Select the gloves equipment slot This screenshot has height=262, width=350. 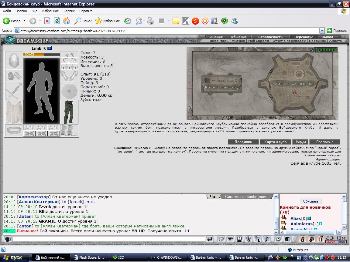[x=69, y=76]
